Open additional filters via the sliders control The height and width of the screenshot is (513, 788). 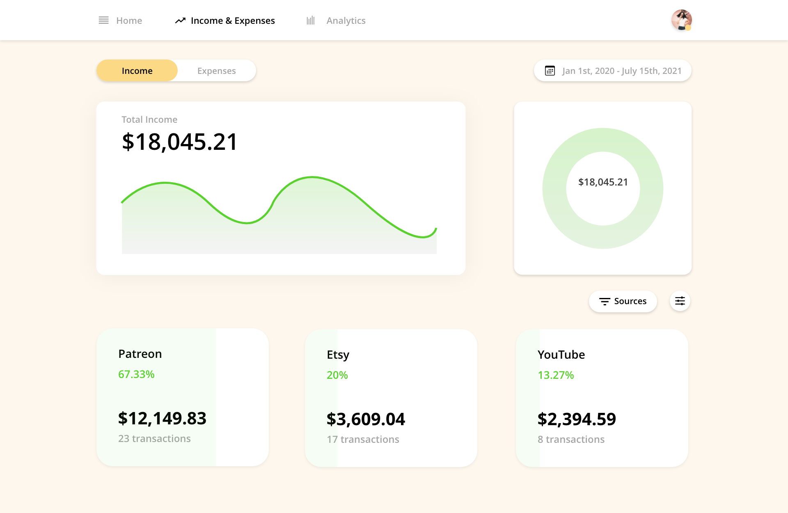[x=680, y=301]
